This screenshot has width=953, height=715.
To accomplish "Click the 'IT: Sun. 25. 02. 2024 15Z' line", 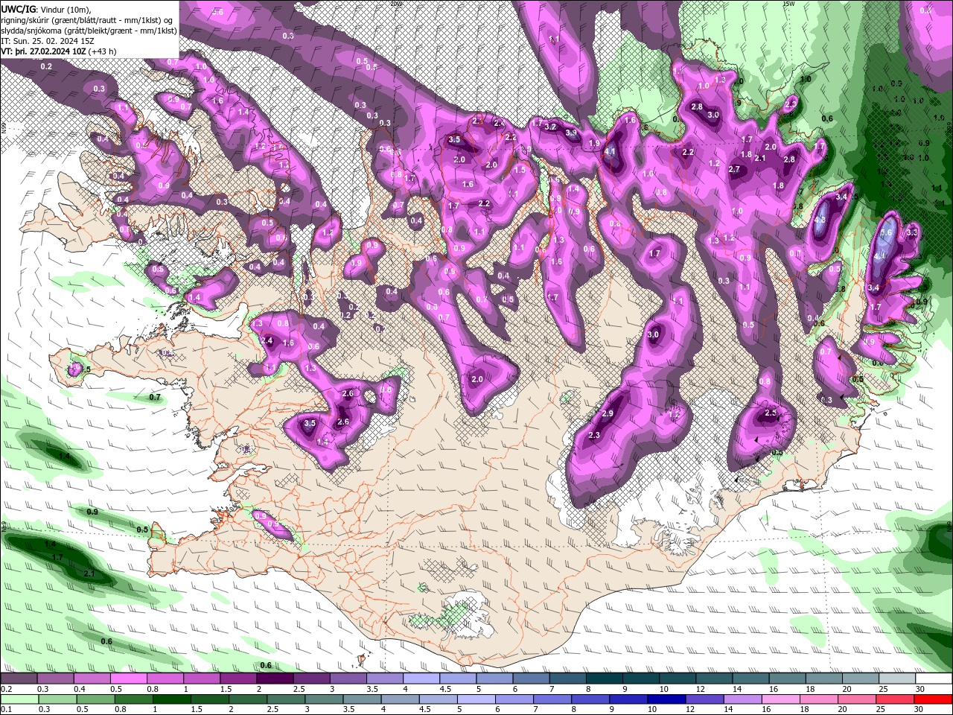I will pos(47,41).
